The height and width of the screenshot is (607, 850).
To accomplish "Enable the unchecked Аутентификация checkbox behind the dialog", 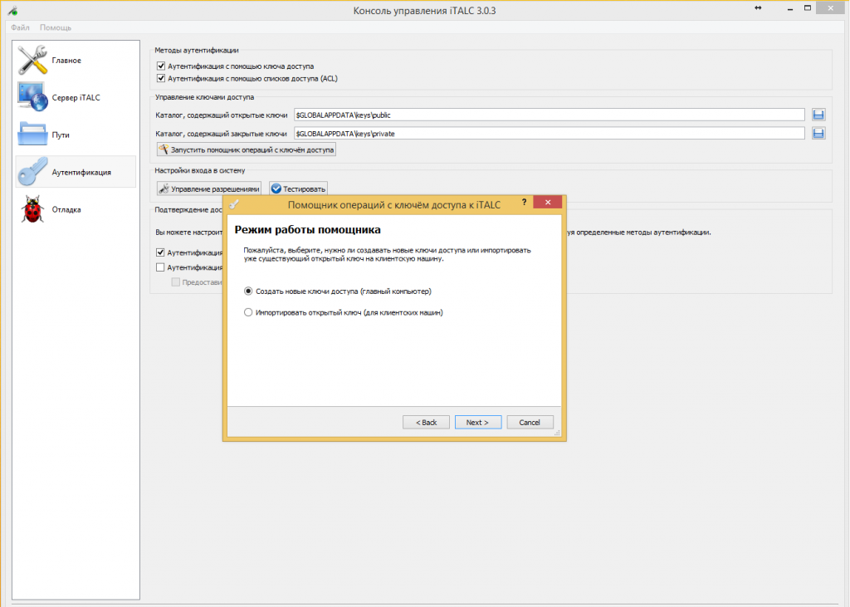I will pyautogui.click(x=160, y=267).
